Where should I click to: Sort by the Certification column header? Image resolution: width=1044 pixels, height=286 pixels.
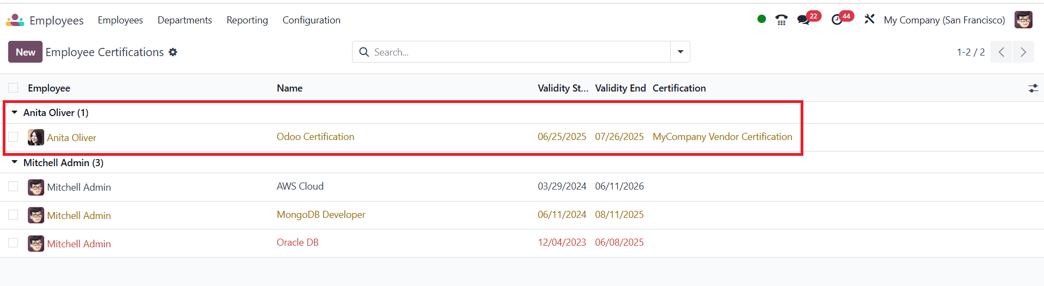pos(679,88)
